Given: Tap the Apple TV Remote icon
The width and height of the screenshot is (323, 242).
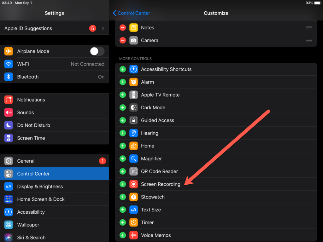Looking at the screenshot, I should pos(133,95).
